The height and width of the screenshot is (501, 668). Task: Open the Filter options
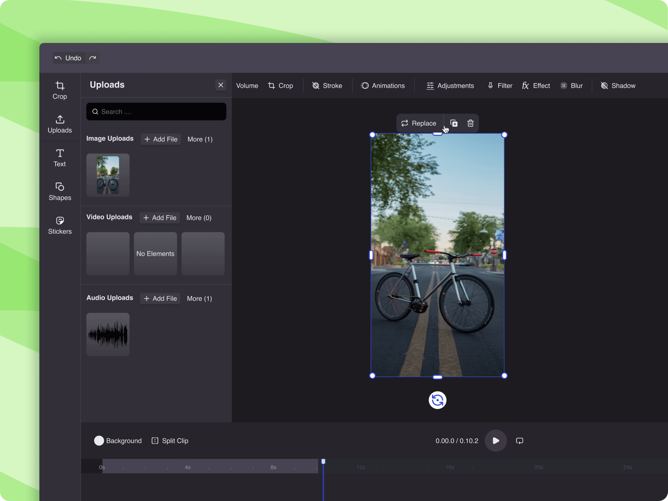499,85
